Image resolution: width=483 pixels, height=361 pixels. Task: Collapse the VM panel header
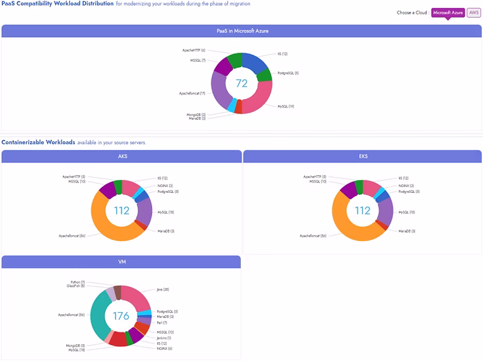click(x=121, y=261)
